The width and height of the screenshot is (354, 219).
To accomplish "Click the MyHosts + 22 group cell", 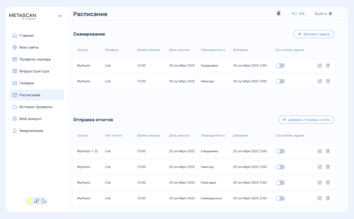I will [87, 151].
